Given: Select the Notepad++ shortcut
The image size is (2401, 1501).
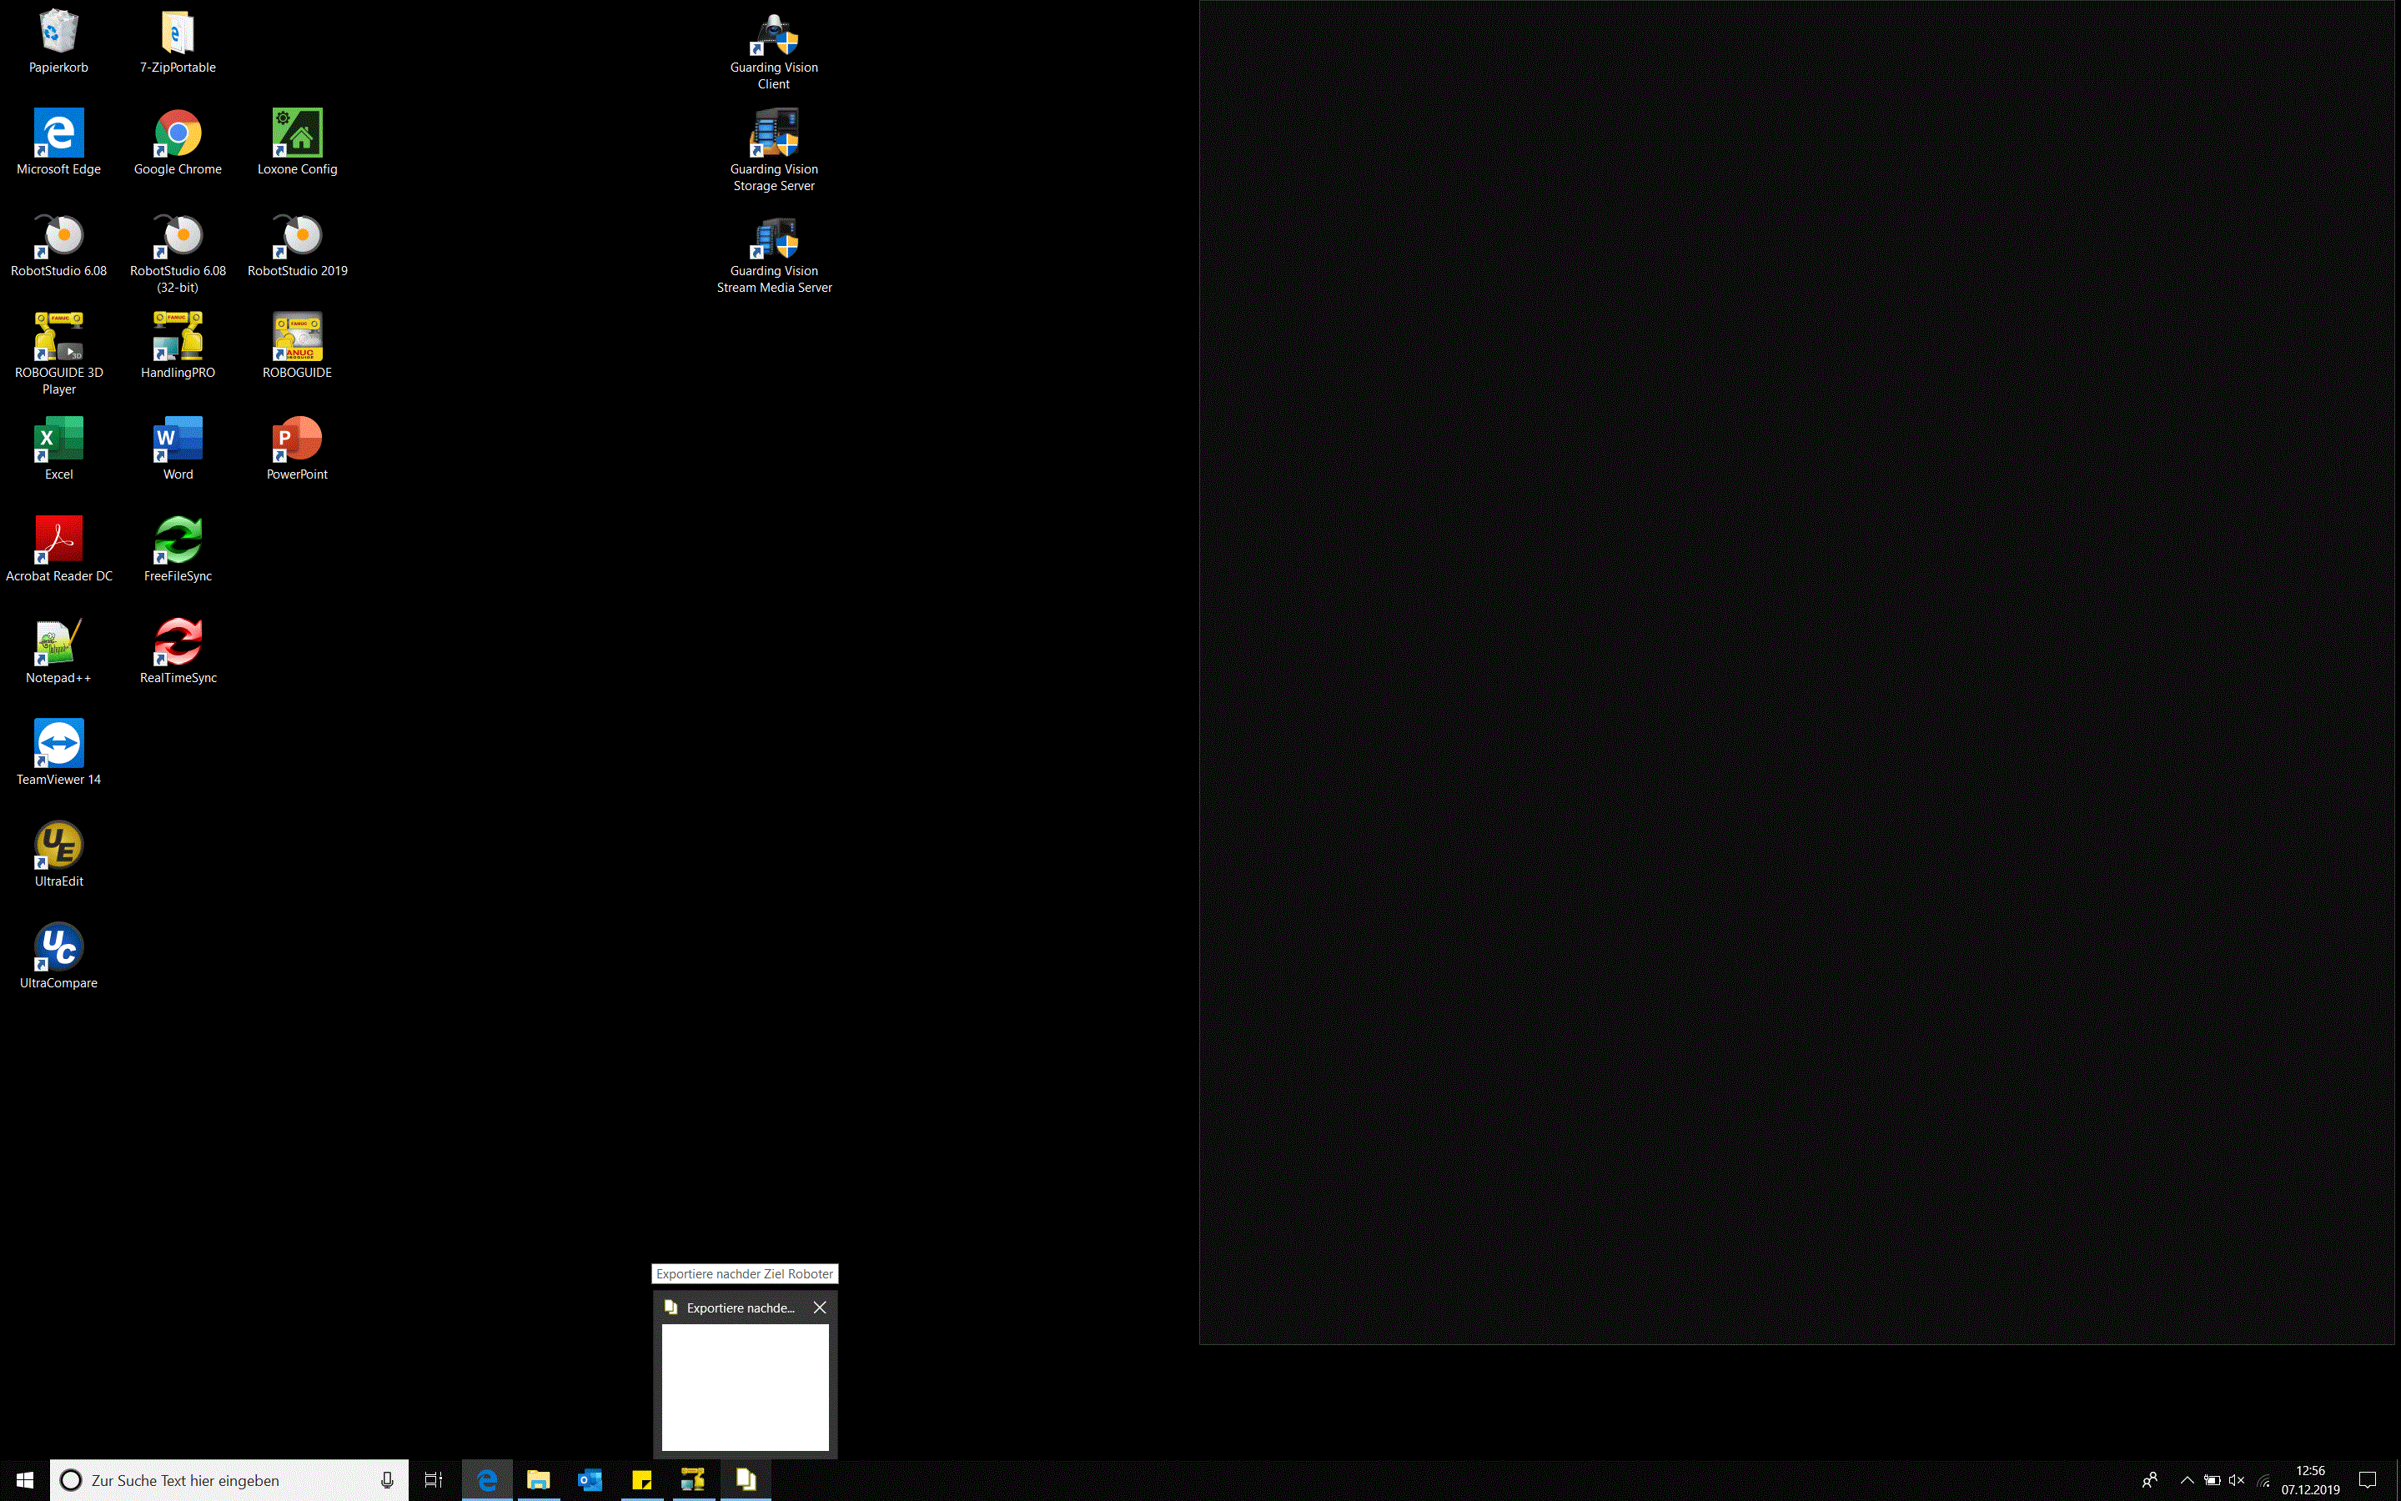Looking at the screenshot, I should point(58,652).
